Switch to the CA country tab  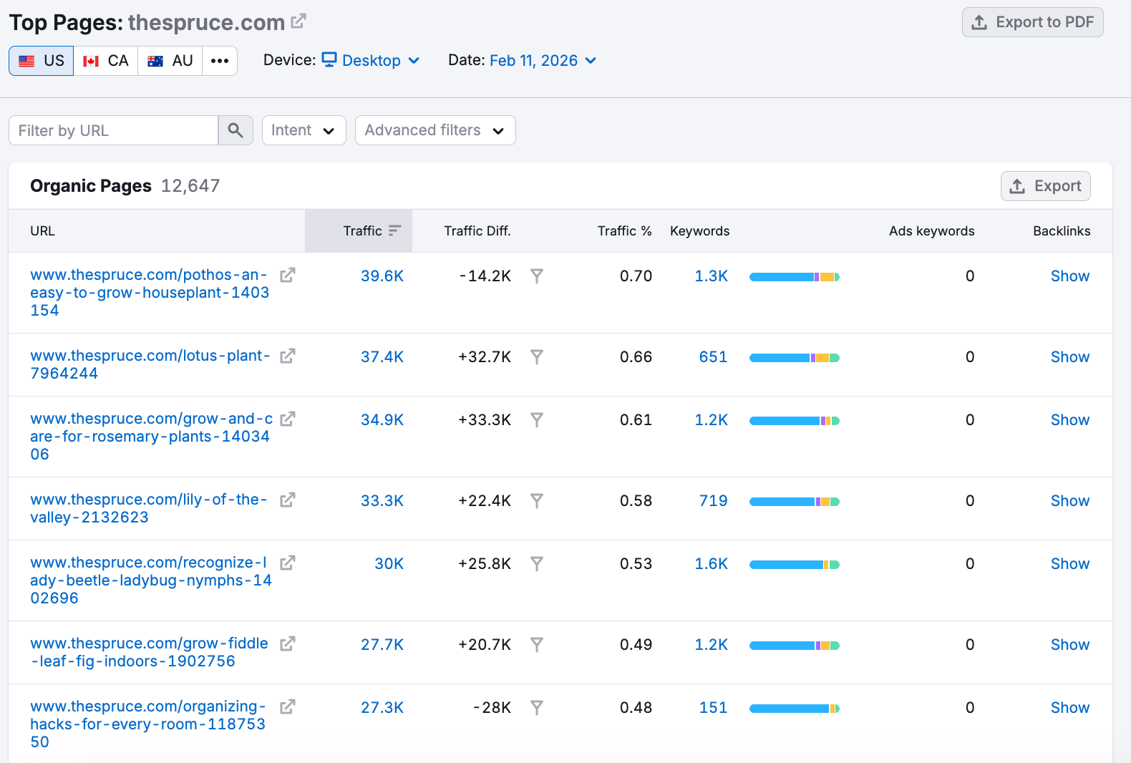pyautogui.click(x=106, y=61)
